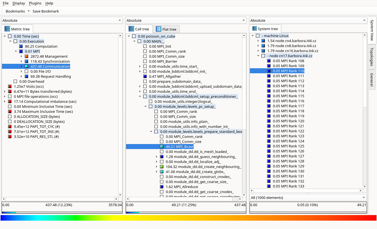The width and height of the screenshot is (377, 229).
Task: Toggle the box beside MPI_Barrier
Action: tap(145, 62)
